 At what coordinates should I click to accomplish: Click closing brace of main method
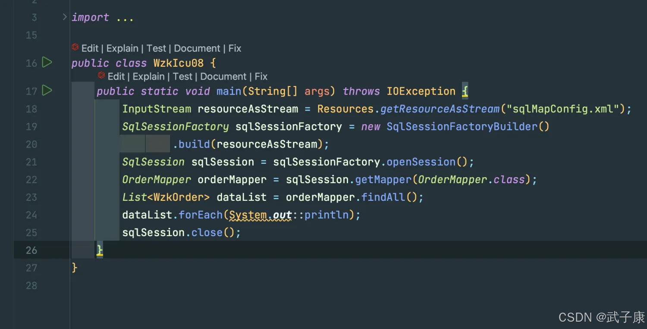click(x=100, y=249)
